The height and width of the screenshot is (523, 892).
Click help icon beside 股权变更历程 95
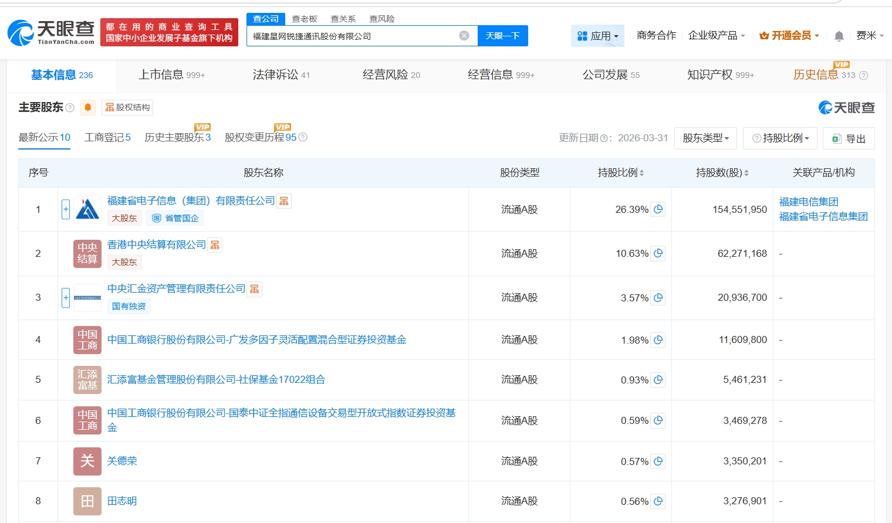pyautogui.click(x=303, y=137)
